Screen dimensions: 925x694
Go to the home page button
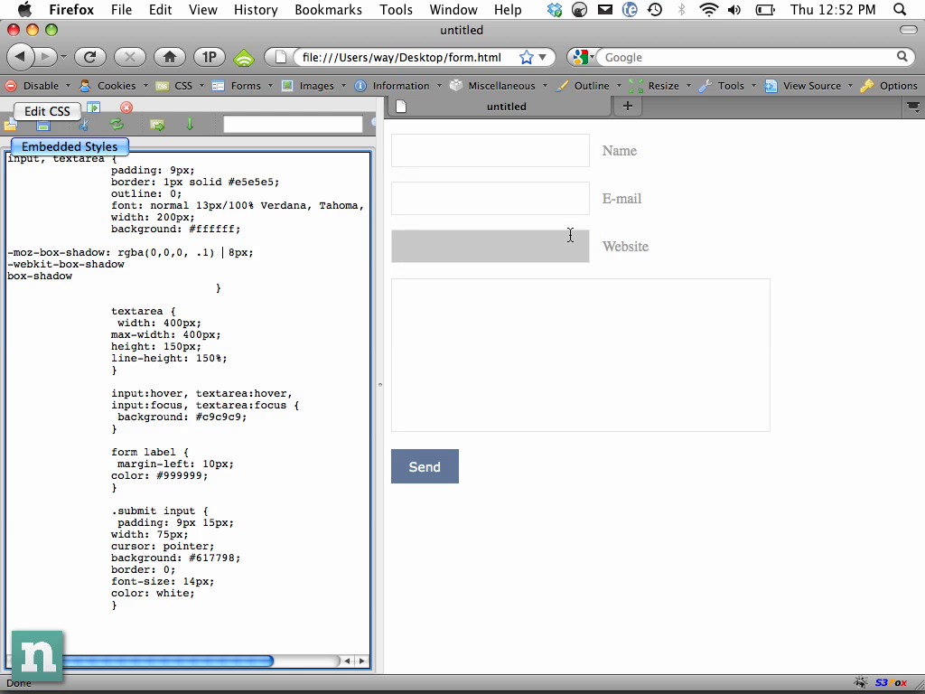[170, 57]
